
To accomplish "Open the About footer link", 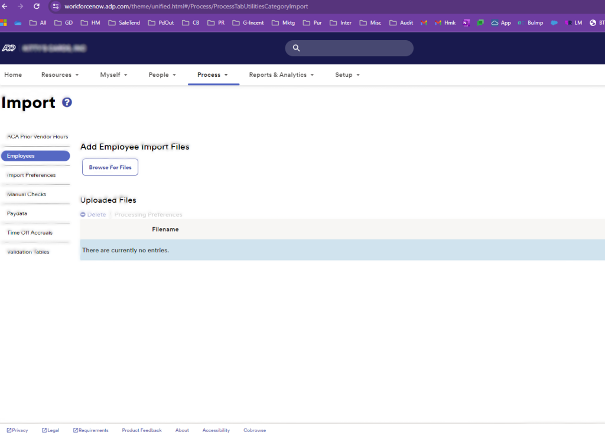I will pyautogui.click(x=182, y=430).
